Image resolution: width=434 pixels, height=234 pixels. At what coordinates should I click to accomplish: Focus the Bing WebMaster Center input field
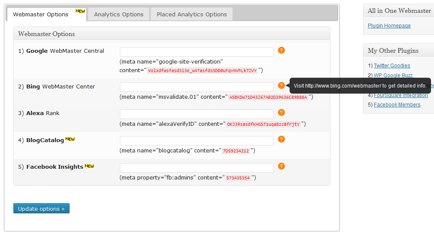pyautogui.click(x=196, y=87)
